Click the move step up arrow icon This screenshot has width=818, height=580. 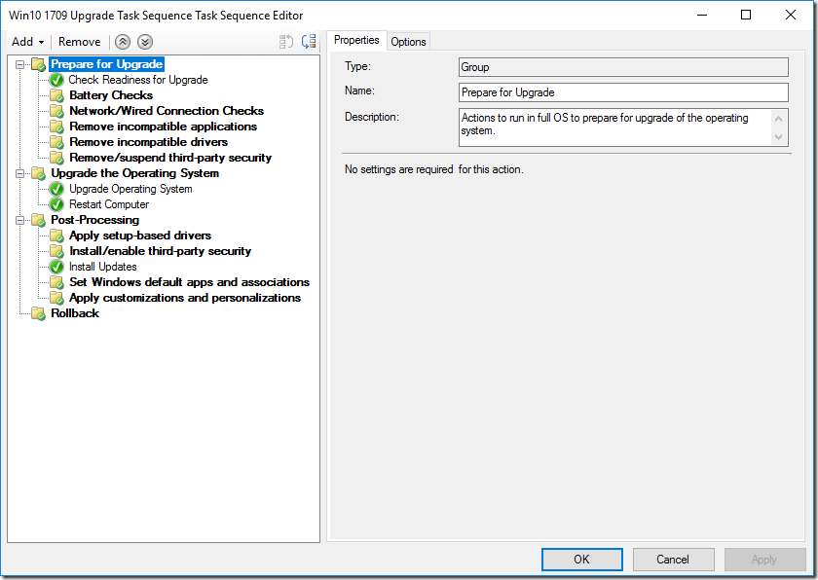[x=123, y=42]
